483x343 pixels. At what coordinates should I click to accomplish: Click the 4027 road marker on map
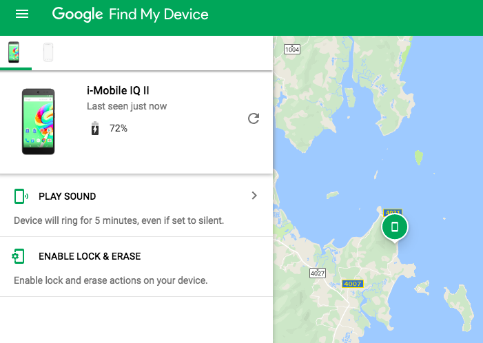(x=318, y=273)
